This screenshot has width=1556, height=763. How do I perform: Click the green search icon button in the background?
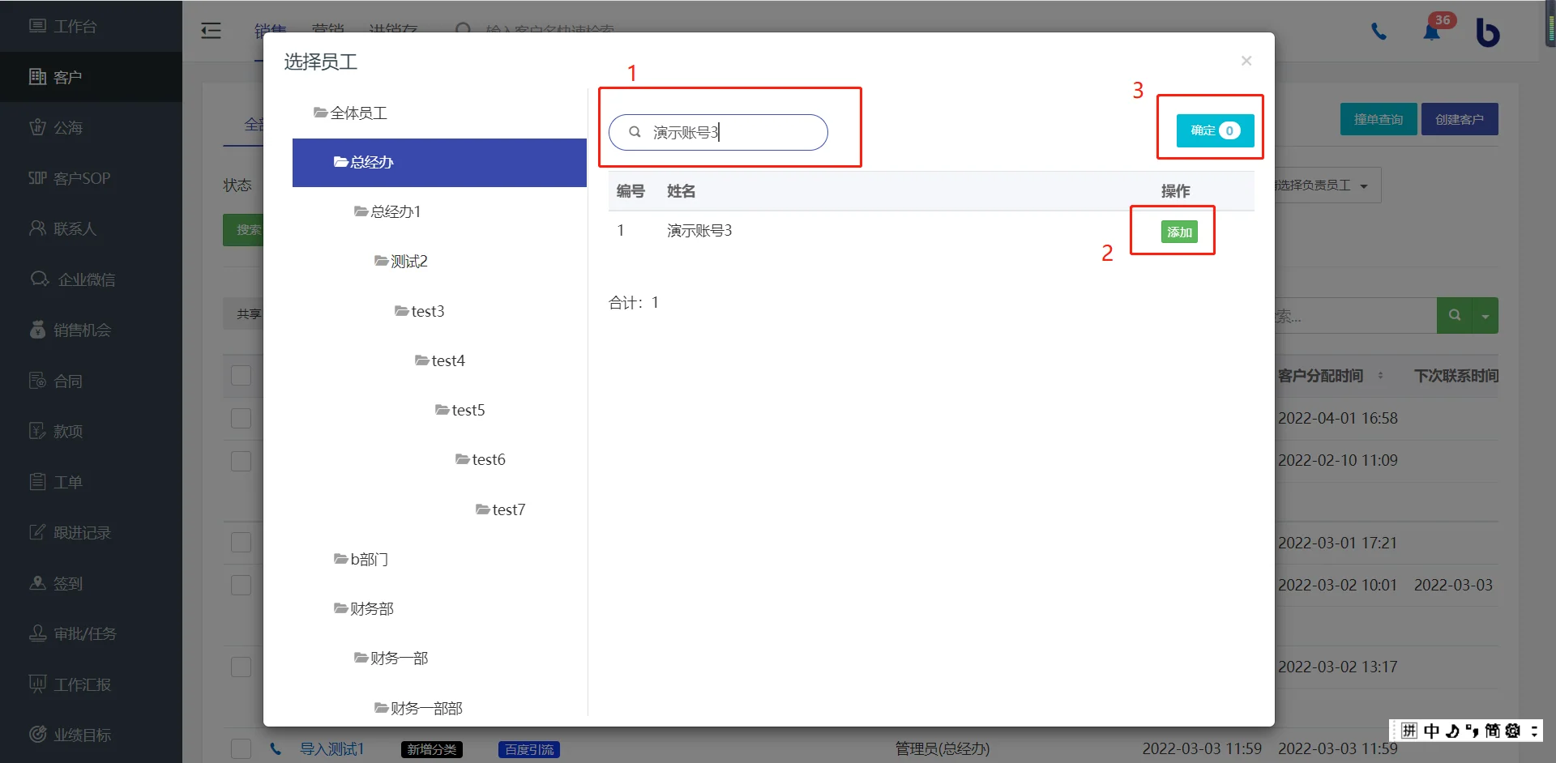click(1455, 316)
